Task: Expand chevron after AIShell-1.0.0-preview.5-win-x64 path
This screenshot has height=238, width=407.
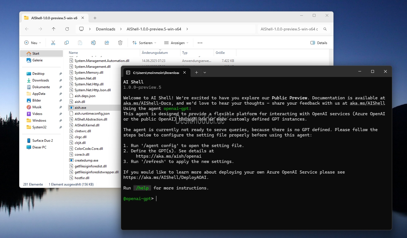Action: [187, 29]
